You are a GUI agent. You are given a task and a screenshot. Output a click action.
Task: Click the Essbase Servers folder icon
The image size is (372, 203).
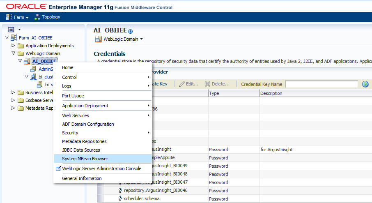[21, 100]
